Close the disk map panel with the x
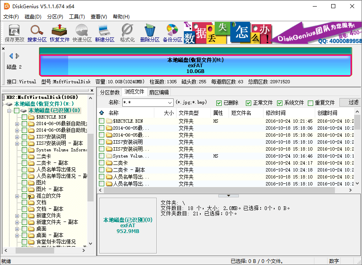Image resolution: width=362 pixels, height=265 pixels. [x=3, y=49]
